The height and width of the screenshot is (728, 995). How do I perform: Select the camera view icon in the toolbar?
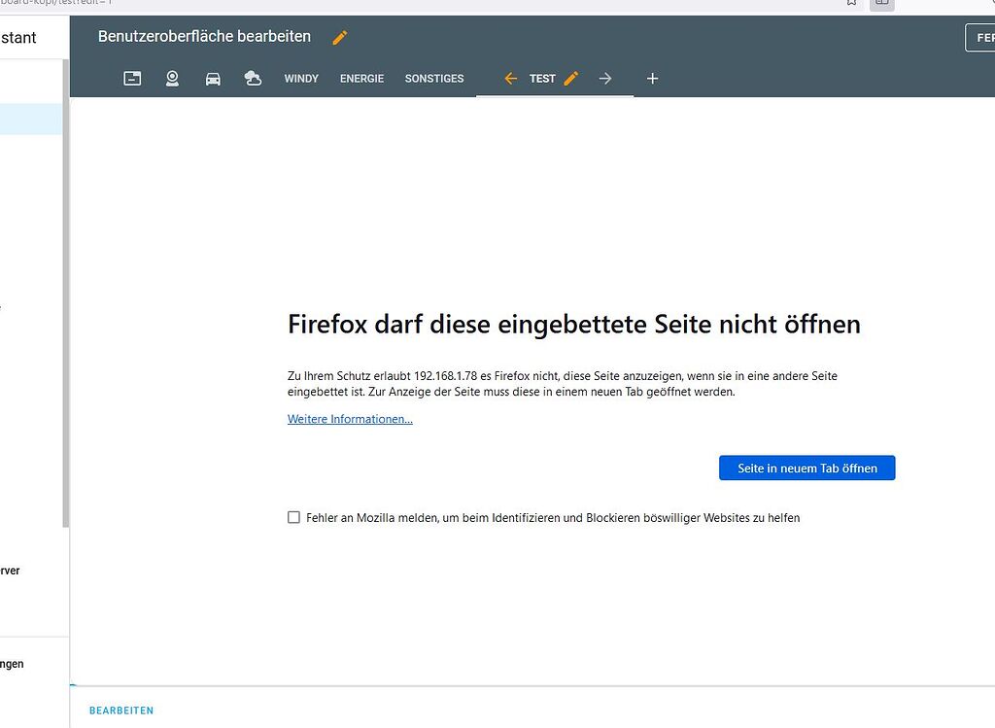pyautogui.click(x=172, y=78)
